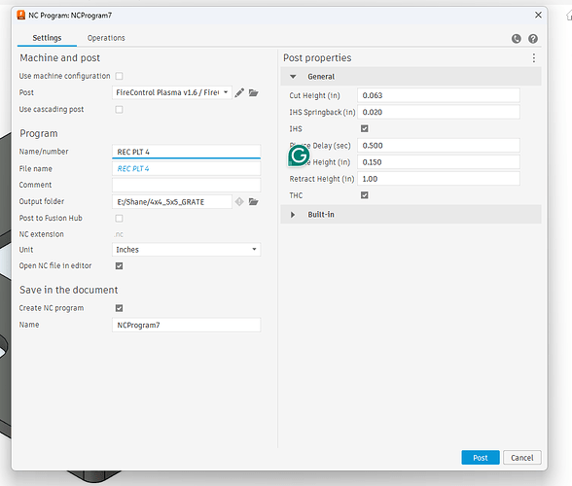Viewport: 572px width, 486px height.
Task: Click the Fusion app icon in title bar
Action: (21, 15)
